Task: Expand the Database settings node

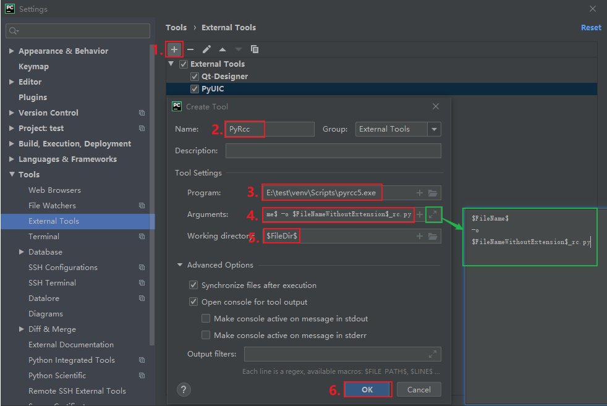Action: click(21, 252)
